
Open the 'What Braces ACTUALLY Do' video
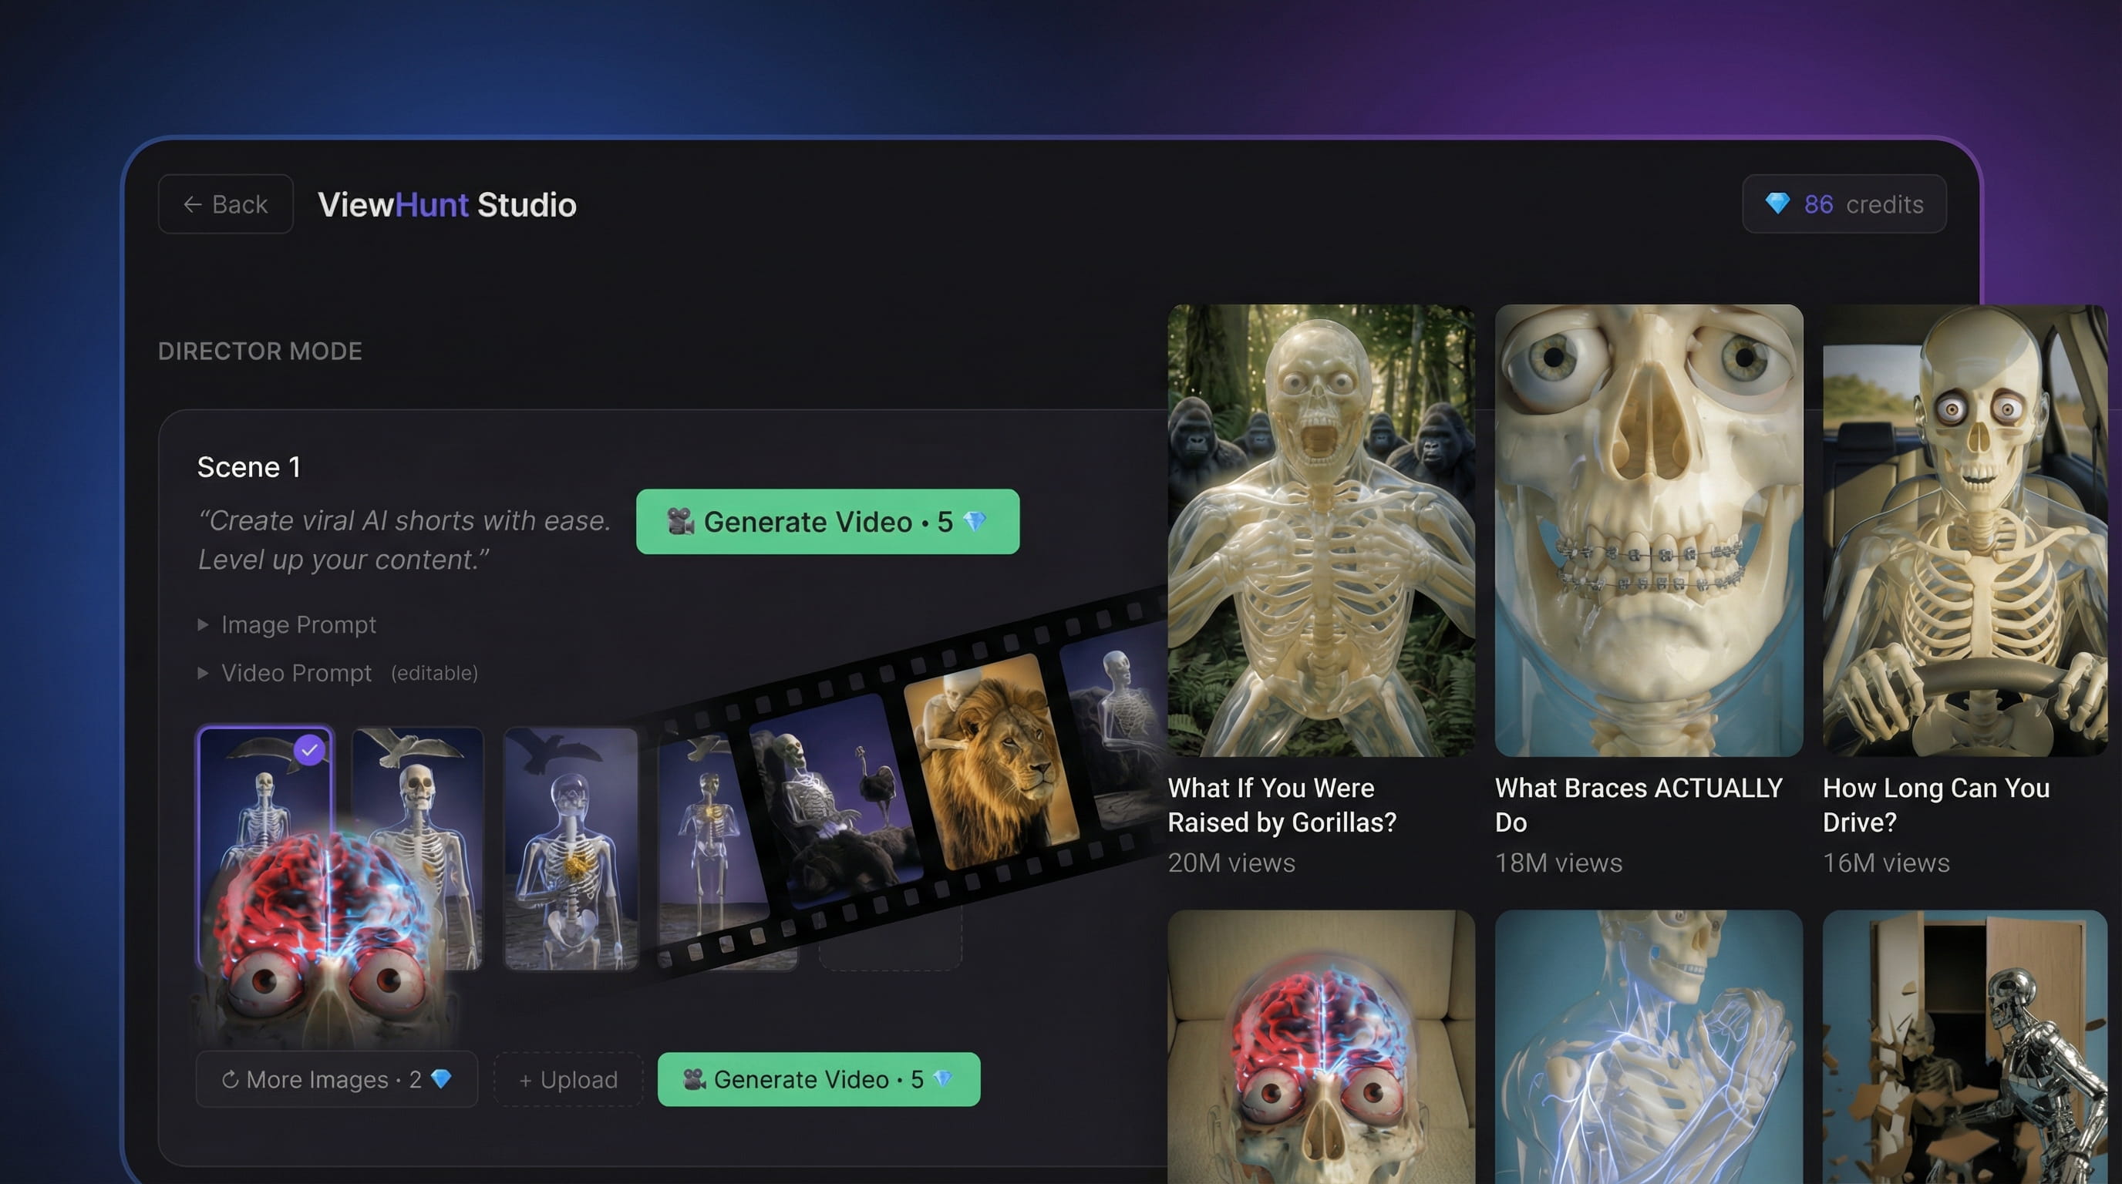[1649, 531]
